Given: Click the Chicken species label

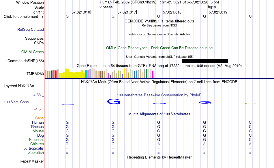Looking at the screenshot, I should [37, 144].
